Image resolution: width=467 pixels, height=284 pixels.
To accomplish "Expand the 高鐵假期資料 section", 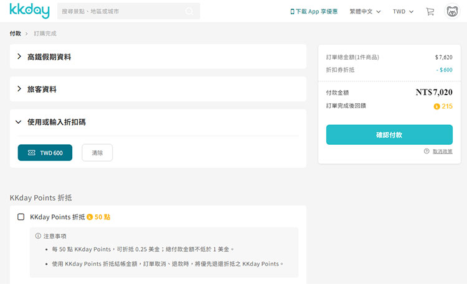I will pos(19,57).
